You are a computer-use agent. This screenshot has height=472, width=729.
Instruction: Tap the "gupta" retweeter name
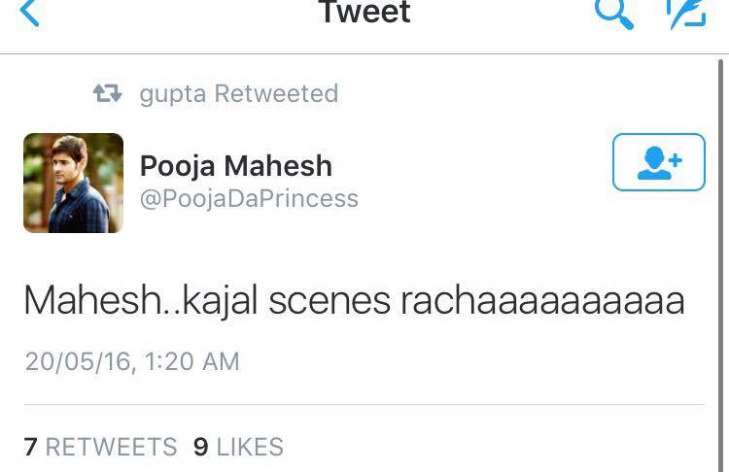click(172, 94)
